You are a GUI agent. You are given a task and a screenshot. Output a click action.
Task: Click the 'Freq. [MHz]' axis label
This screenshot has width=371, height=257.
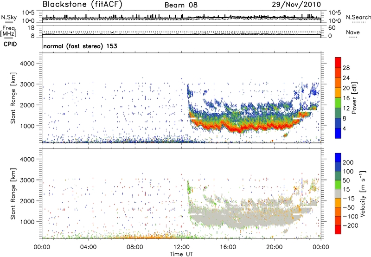point(9,32)
